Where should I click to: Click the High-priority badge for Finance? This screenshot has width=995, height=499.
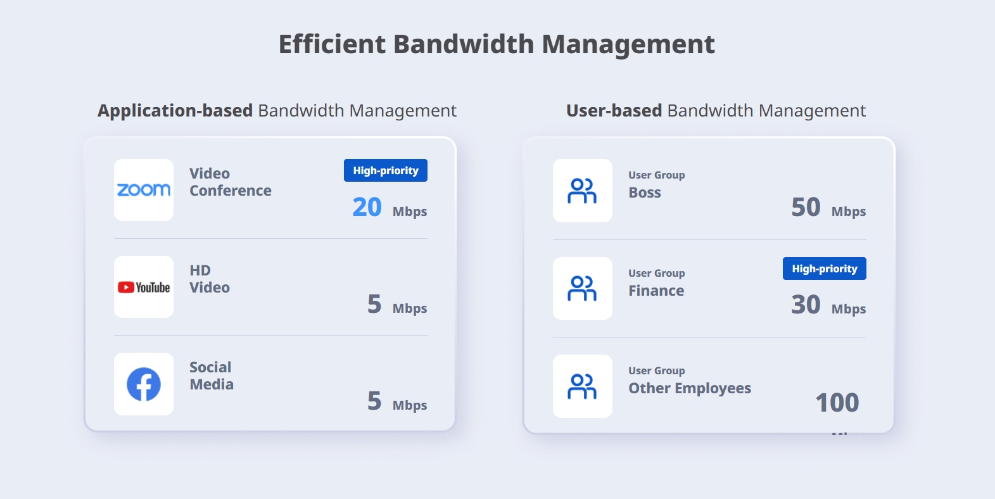click(824, 268)
